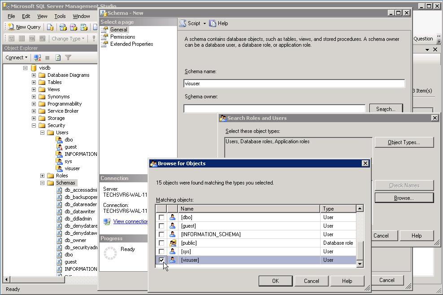Open the Edit menu
This screenshot has height=295, width=443.
pyautogui.click(x=26, y=16)
